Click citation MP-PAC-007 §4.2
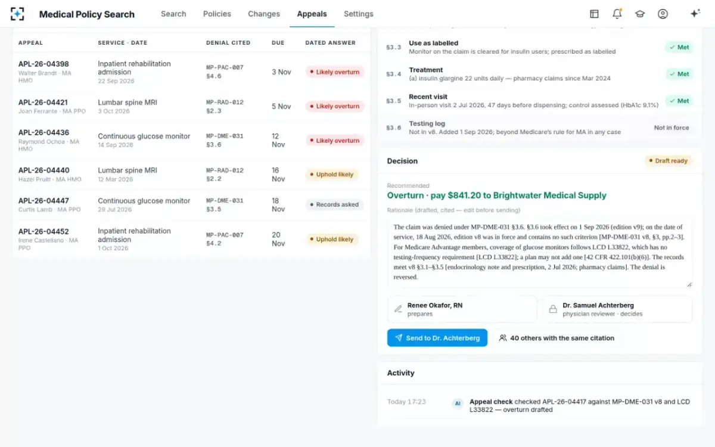 [225, 239]
